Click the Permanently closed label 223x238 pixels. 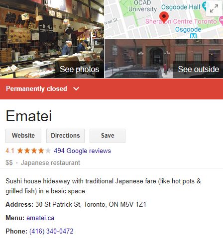[36, 88]
